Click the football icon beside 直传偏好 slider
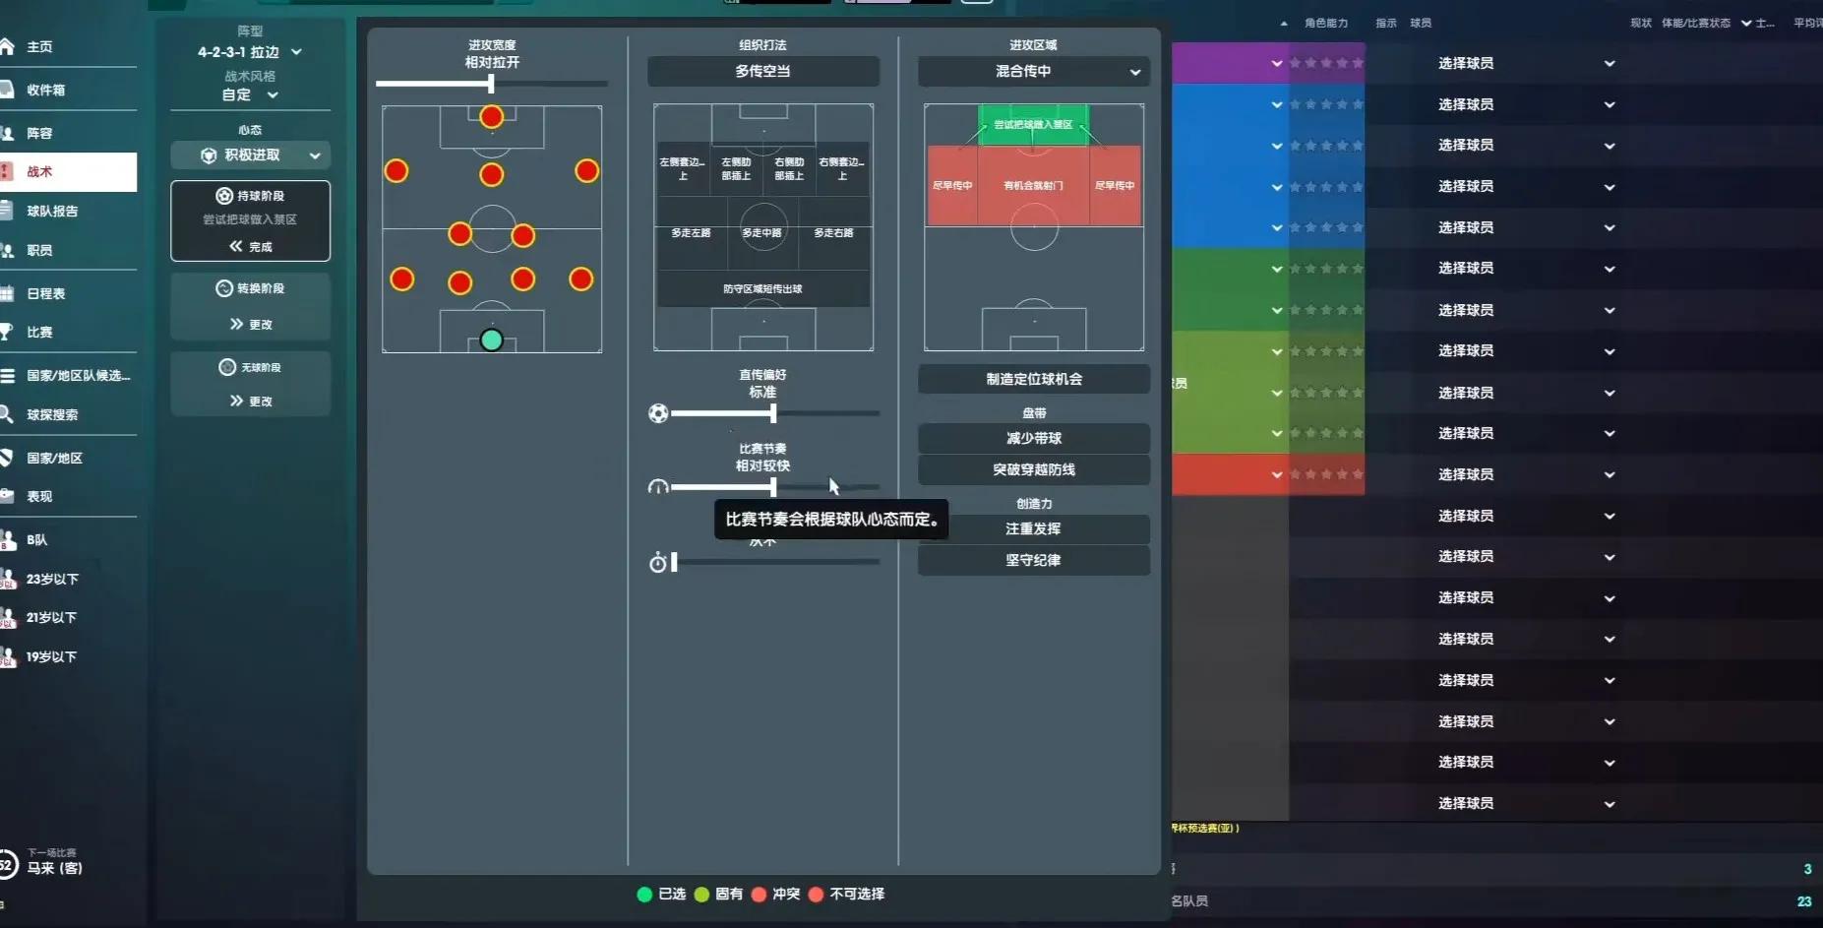 click(658, 413)
